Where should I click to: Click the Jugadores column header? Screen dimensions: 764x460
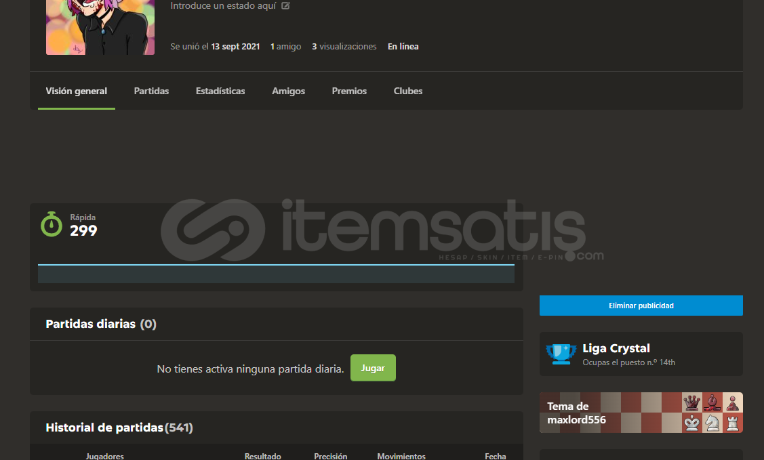click(x=105, y=456)
